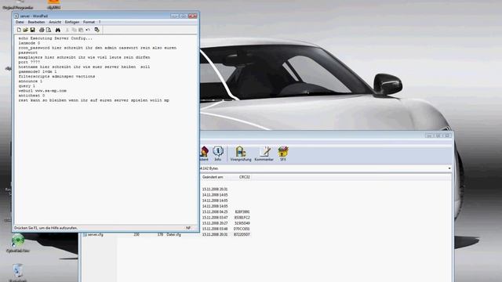
Task: Sort by CRC32 column in WinRAR
Action: point(245,177)
